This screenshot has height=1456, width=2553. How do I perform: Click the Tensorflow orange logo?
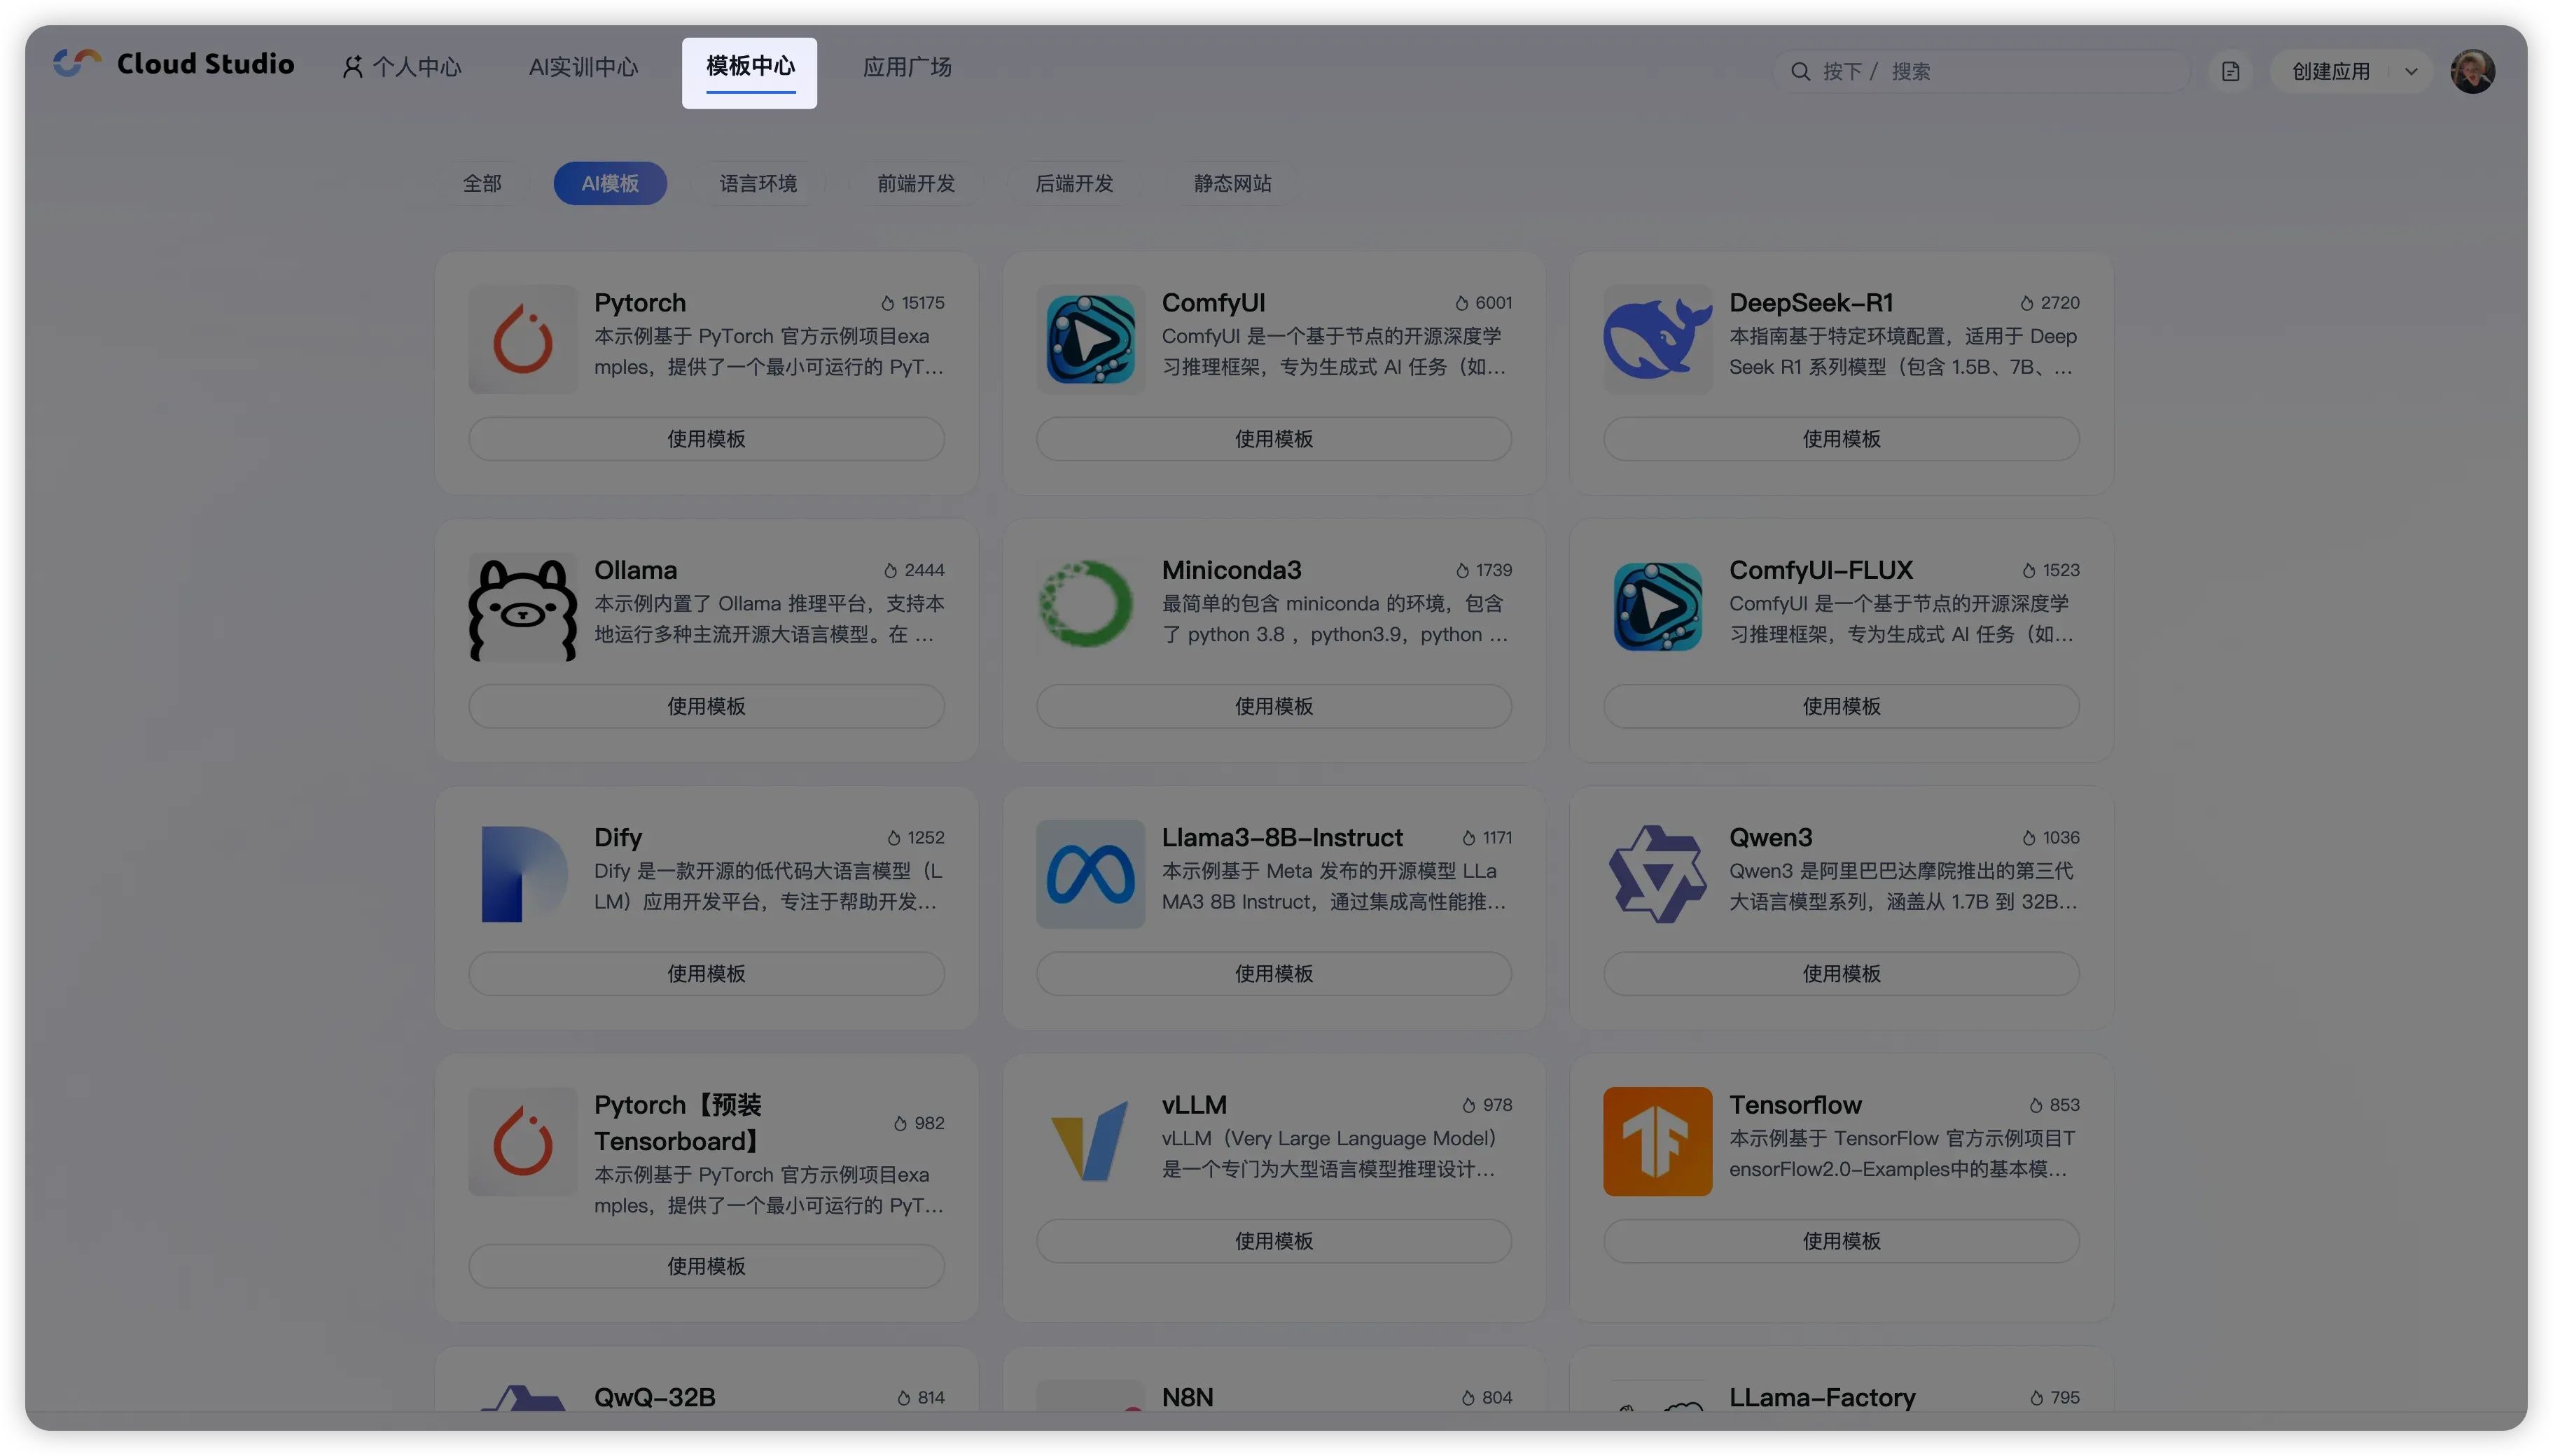(x=1657, y=1141)
